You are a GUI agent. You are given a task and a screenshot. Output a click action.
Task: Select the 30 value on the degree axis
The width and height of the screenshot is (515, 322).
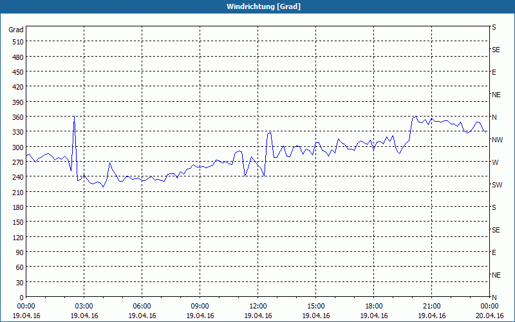pyautogui.click(x=20, y=283)
